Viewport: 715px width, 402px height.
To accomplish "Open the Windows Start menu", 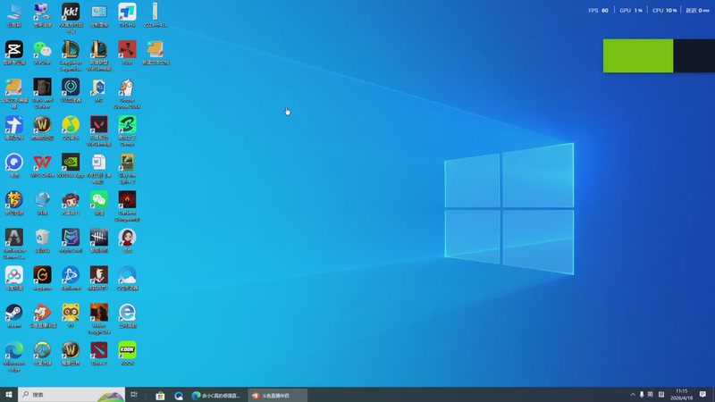I will 9,395.
